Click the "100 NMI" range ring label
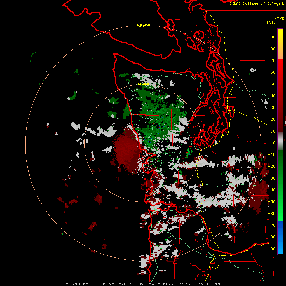286x286 pixels. [x=143, y=25]
